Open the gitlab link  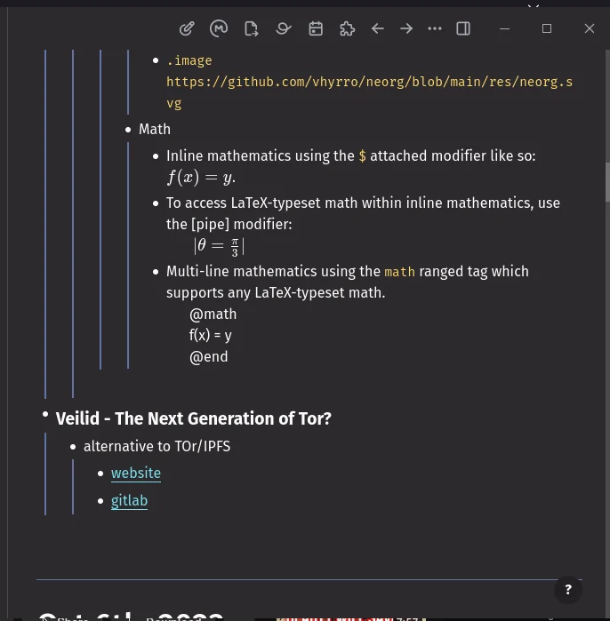click(x=129, y=501)
